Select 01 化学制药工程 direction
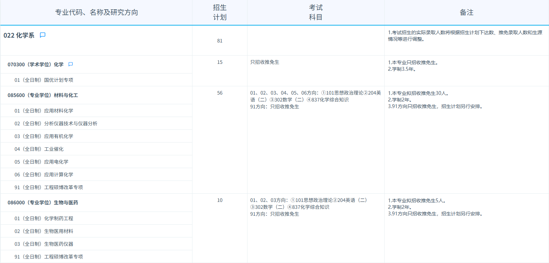The width and height of the screenshot is (549, 263). tap(44, 218)
